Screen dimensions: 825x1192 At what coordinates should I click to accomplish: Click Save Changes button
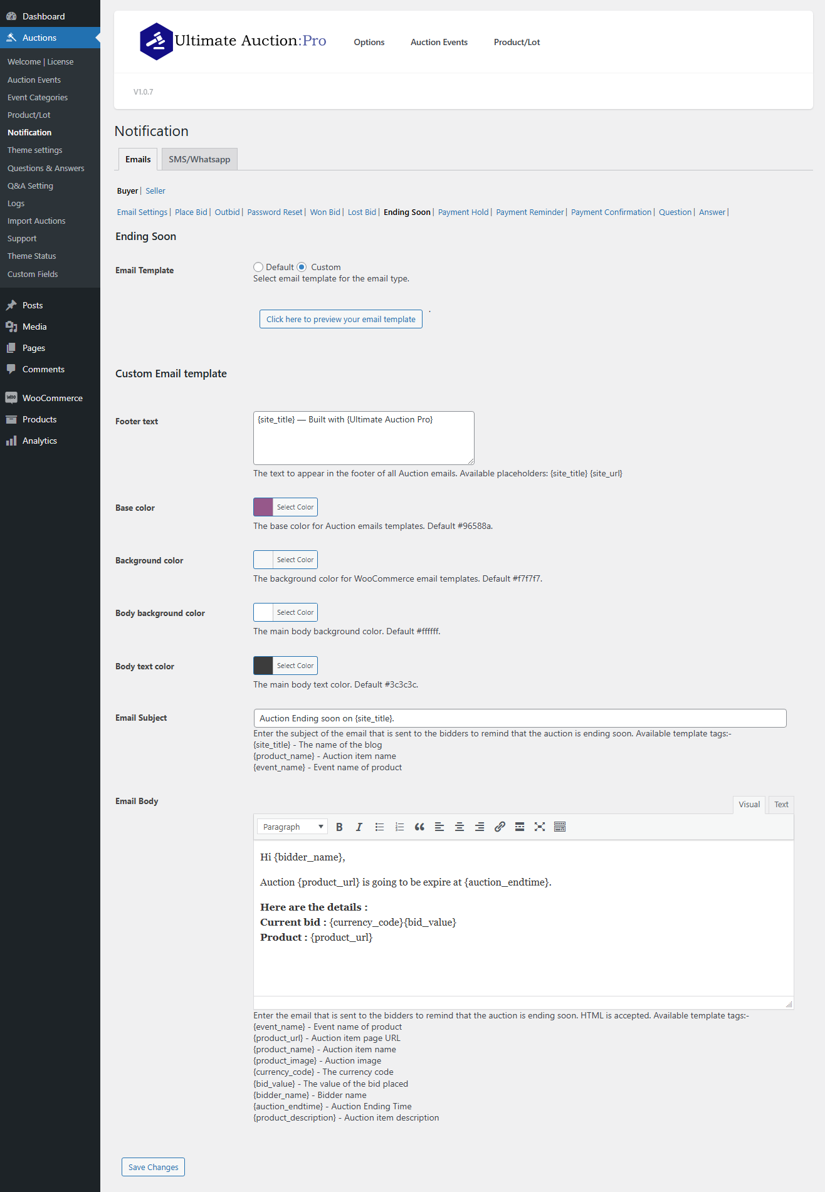tap(153, 1167)
